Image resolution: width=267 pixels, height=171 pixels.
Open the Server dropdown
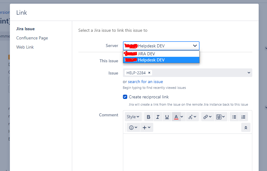coord(161,45)
